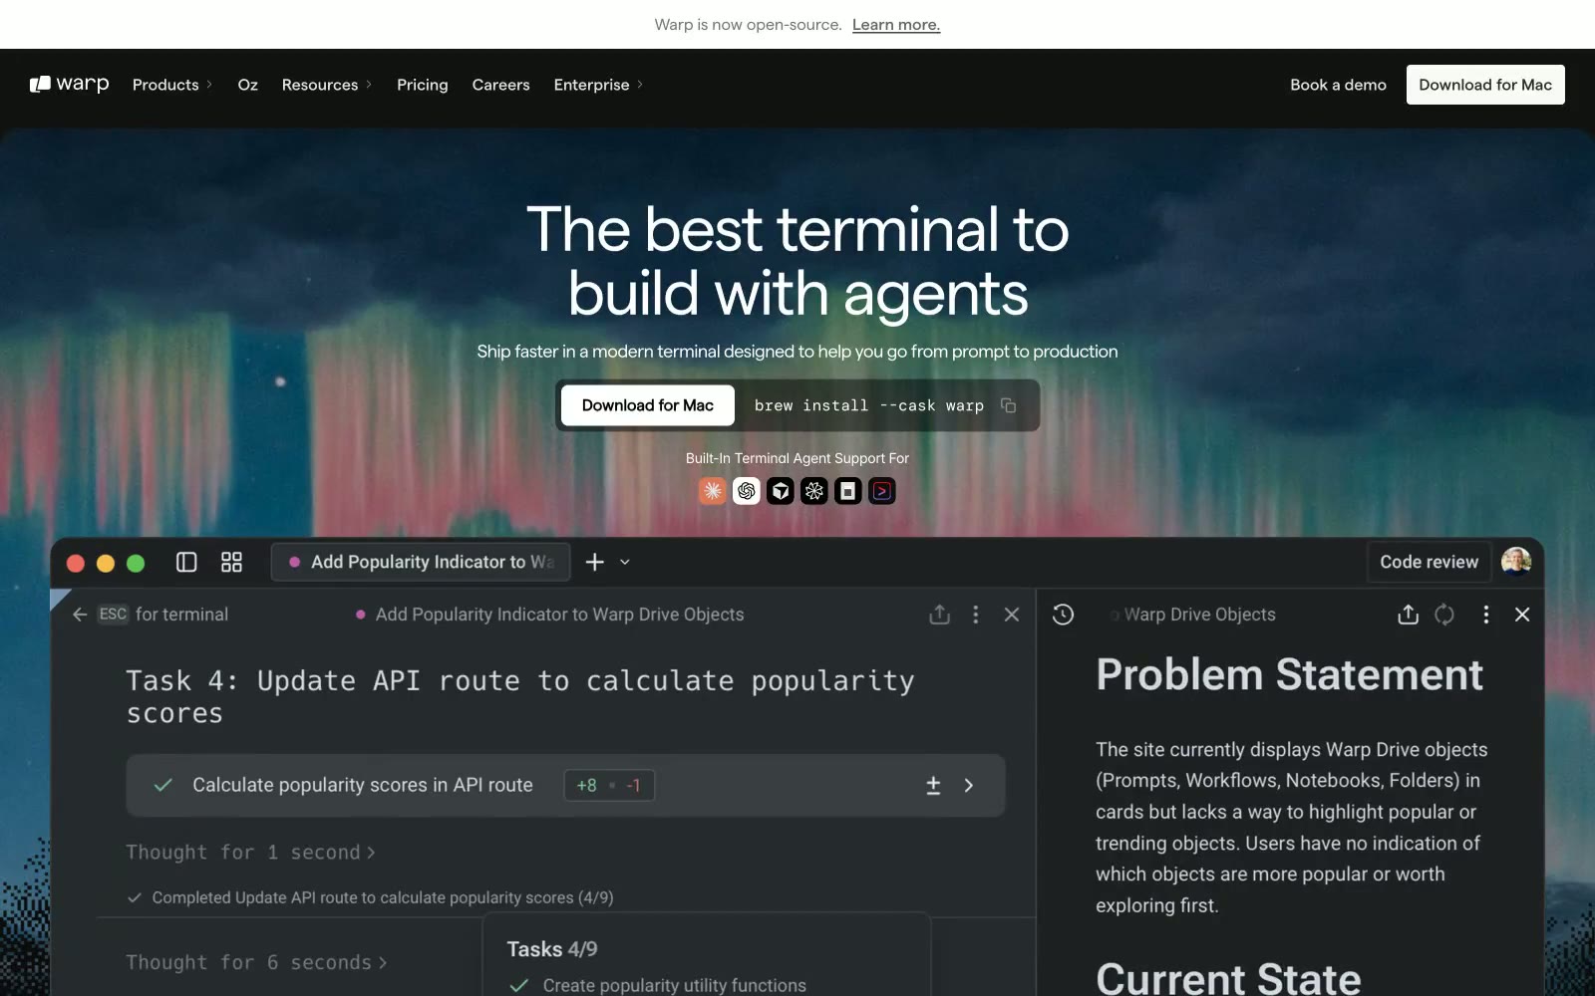Click the pinwheel-shaped agent icon
The width and height of the screenshot is (1595, 996).
(x=814, y=491)
